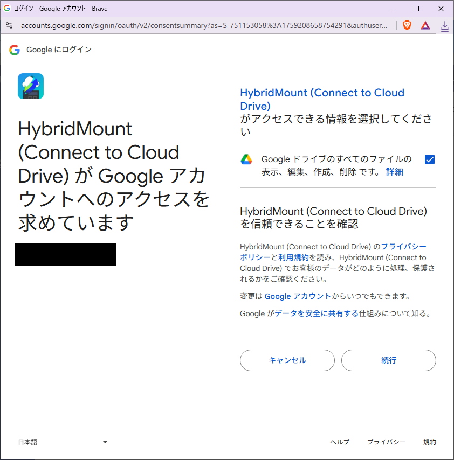Open the データを安全に共有する link
This screenshot has width=454, height=460.
317,313
